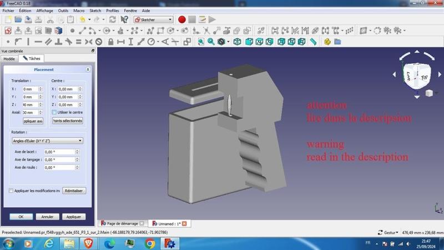Select the Line drawing tool
The height and width of the screenshot is (250, 444).
coord(82,31)
